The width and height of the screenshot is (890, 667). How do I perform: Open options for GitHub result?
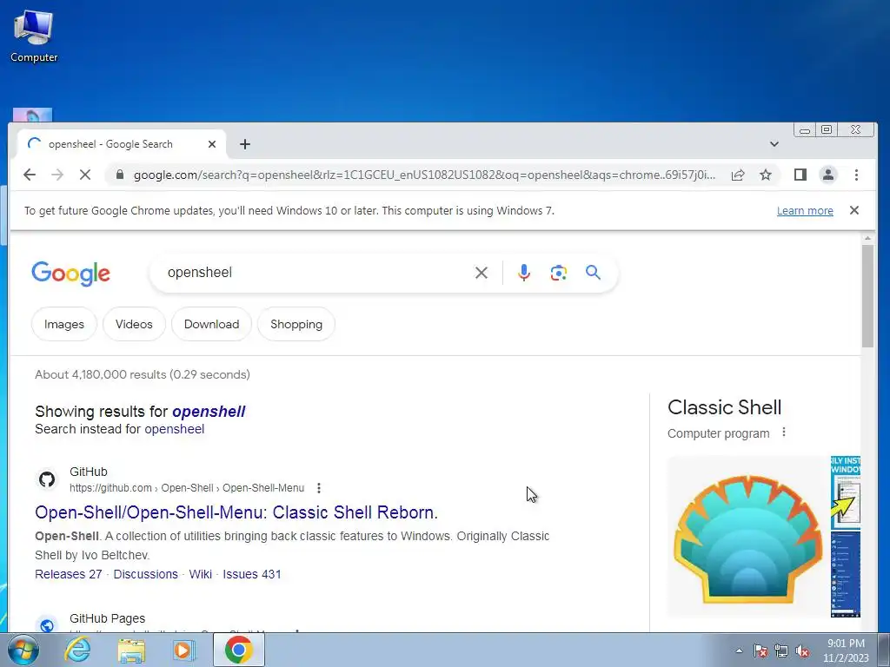click(x=319, y=488)
